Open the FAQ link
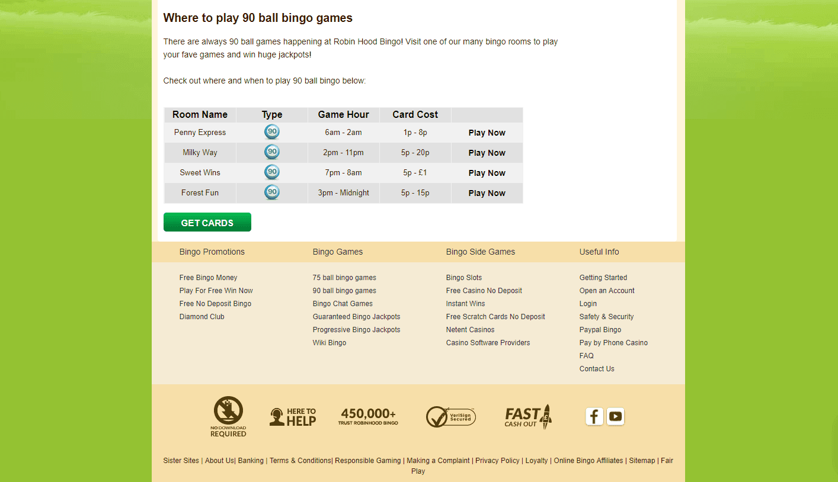 tap(587, 356)
